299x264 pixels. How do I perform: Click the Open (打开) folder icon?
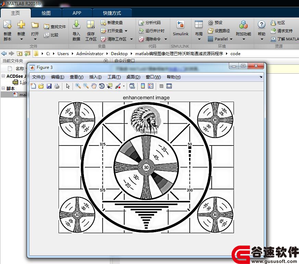(x=35, y=25)
